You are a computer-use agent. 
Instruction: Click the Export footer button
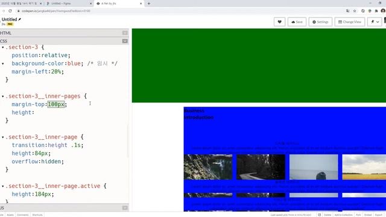point(378,215)
